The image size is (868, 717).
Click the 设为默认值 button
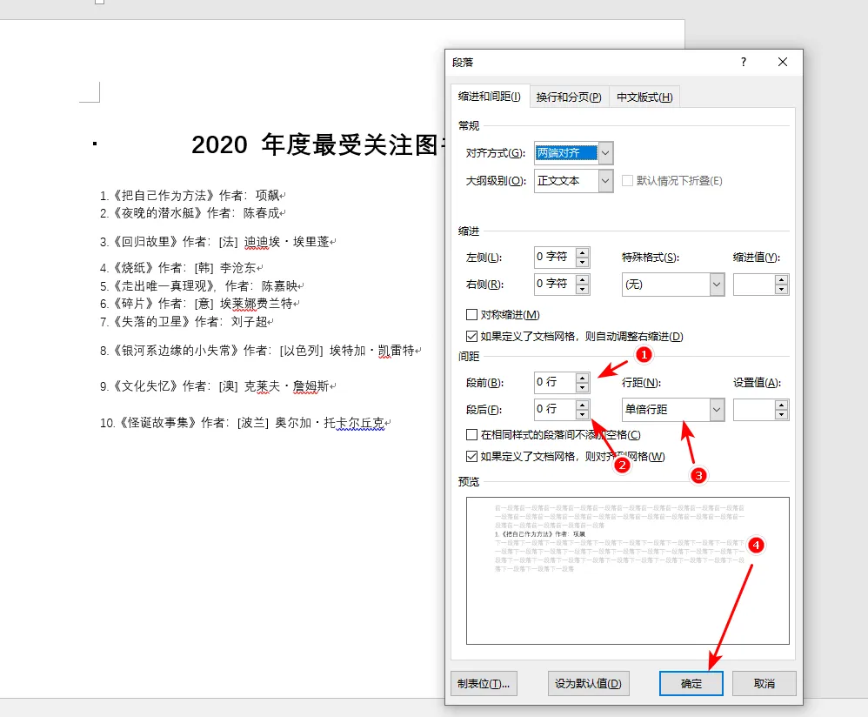[x=589, y=684]
